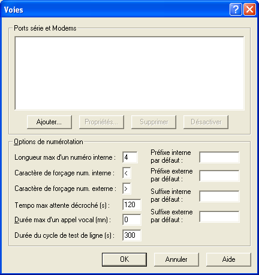Click the disabled Propriétés... button
The height and width of the screenshot is (275, 259).
(101, 122)
